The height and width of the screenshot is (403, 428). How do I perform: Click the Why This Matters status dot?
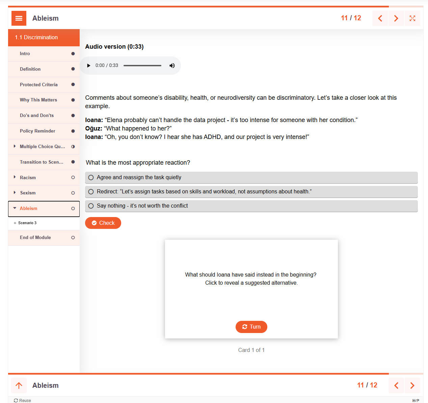73,100
